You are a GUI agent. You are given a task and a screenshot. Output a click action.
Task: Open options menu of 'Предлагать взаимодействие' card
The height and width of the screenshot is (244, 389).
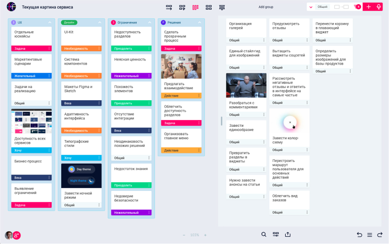pos(199,95)
